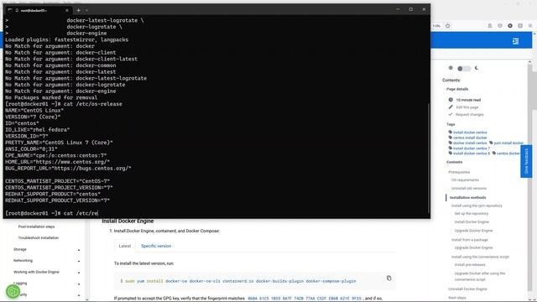Select the Latest tab
This screenshot has width=537, height=302.
(125, 246)
